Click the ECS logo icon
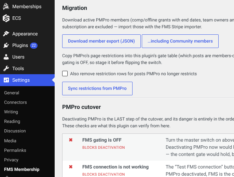 pyautogui.click(x=6, y=18)
